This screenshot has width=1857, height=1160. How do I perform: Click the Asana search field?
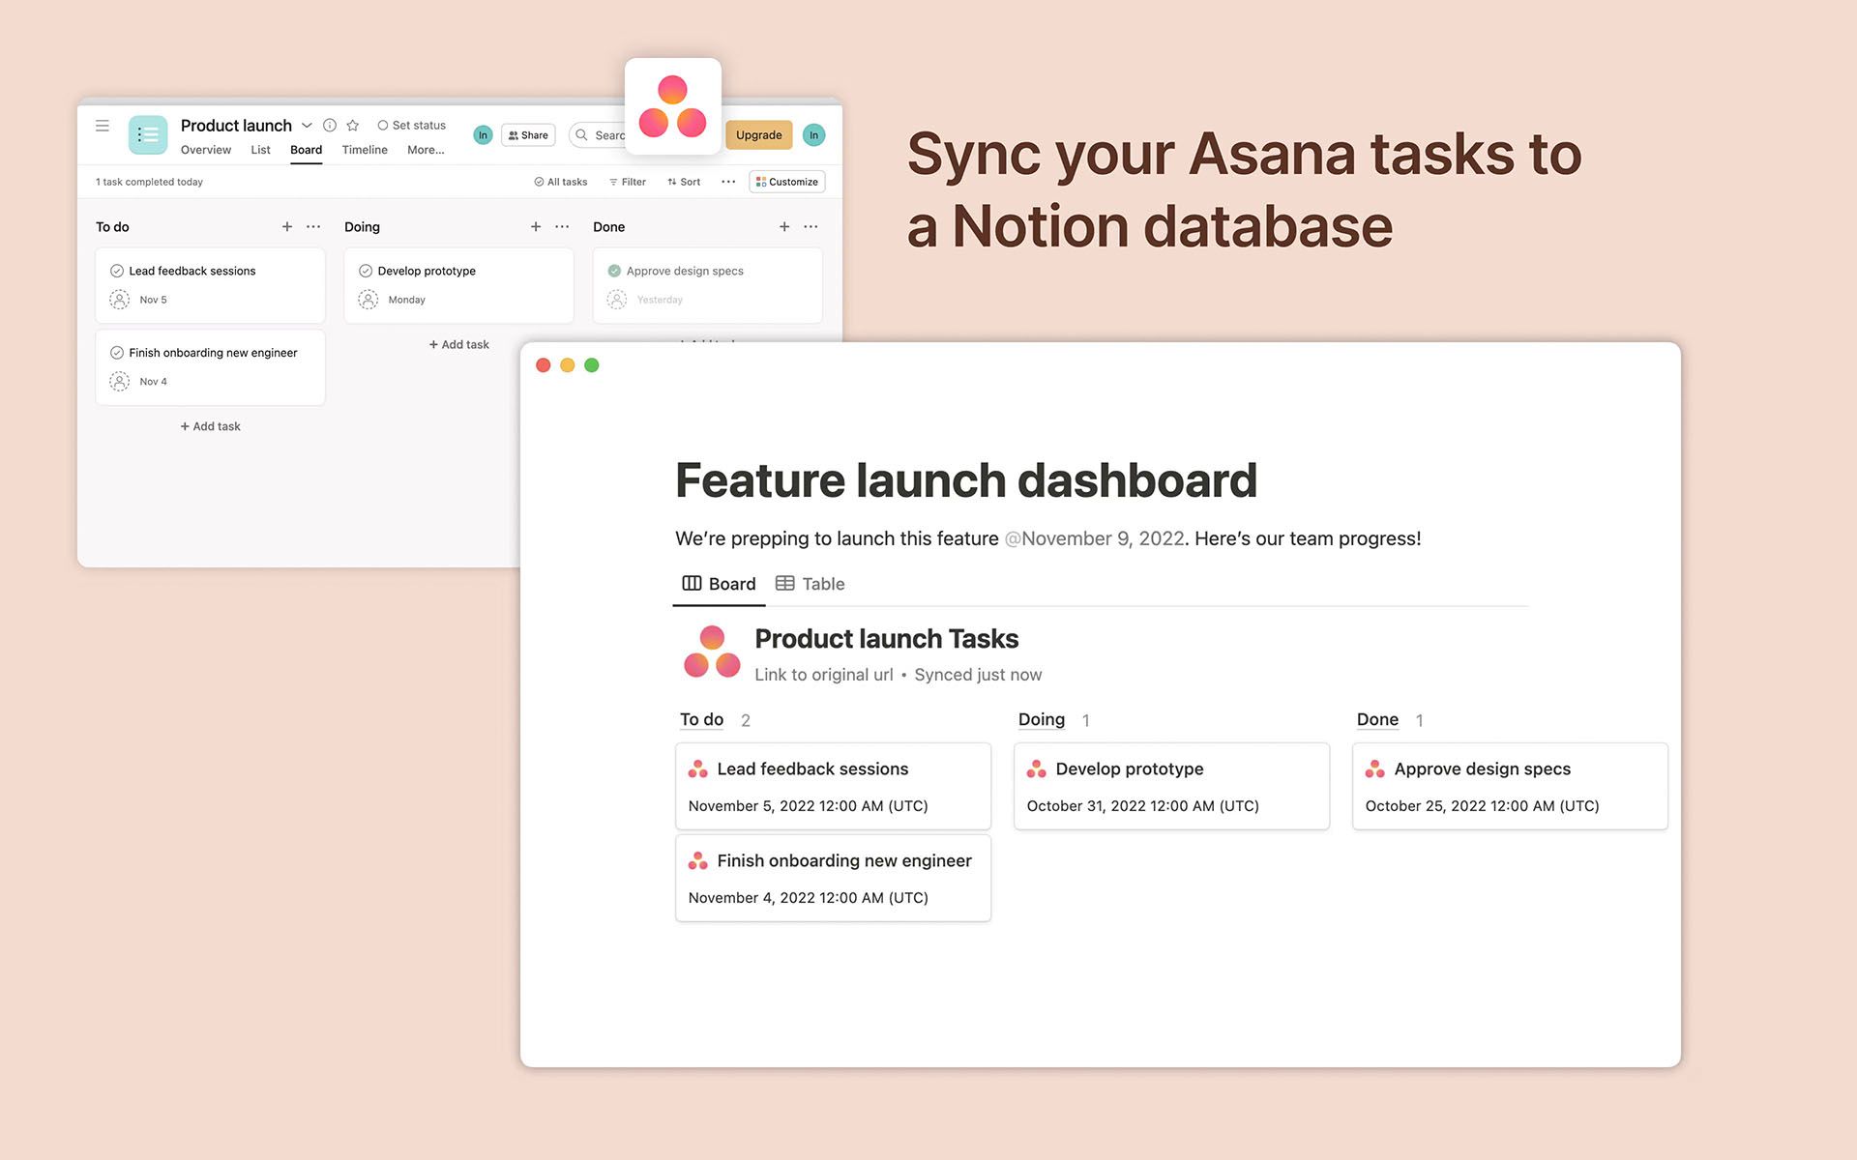click(x=598, y=135)
